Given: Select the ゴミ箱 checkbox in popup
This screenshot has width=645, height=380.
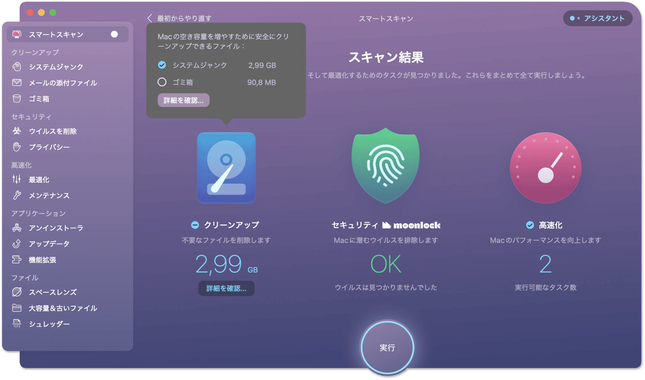Looking at the screenshot, I should 162,82.
